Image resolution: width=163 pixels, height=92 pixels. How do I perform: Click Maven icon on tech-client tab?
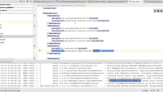coord(130,2)
